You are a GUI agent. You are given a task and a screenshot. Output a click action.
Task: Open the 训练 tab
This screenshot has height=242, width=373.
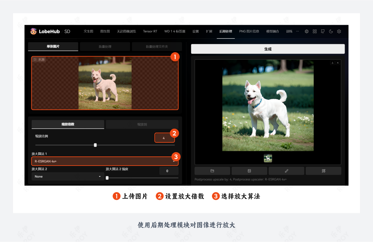(x=289, y=31)
